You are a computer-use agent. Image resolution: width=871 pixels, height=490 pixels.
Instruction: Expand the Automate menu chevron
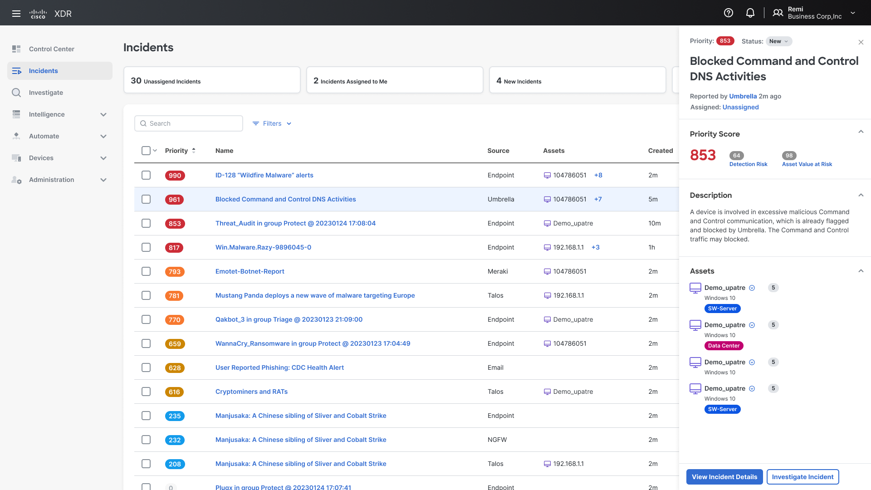point(103,136)
